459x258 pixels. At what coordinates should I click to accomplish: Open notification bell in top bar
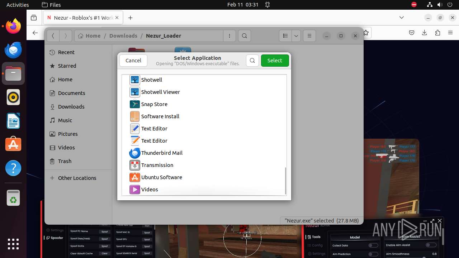(268, 5)
